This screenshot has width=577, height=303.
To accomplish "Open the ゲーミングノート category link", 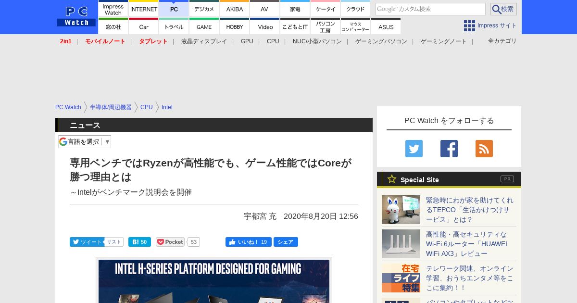I will (444, 41).
